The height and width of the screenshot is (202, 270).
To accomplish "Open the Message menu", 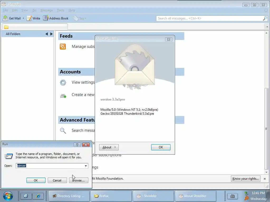I will (47, 10).
